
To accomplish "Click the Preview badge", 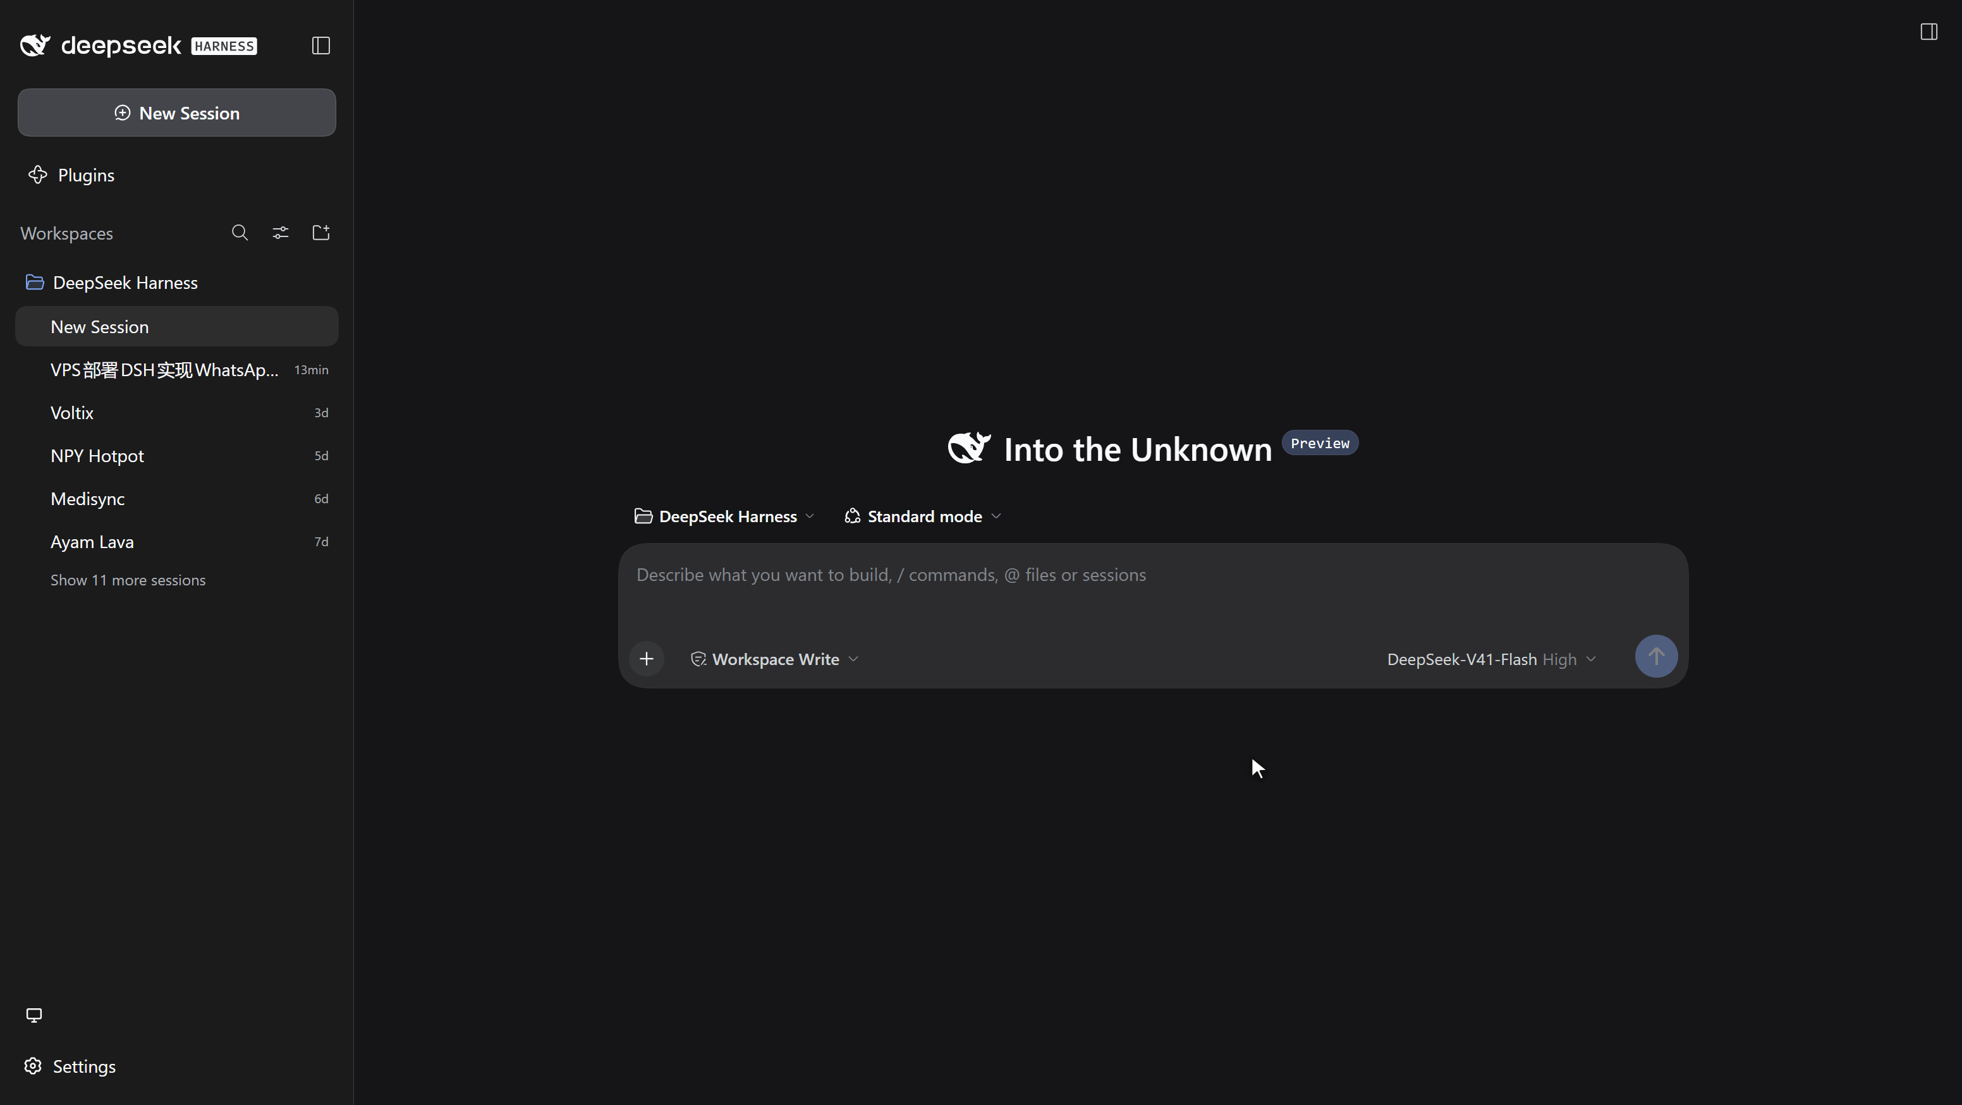I will click(x=1320, y=443).
